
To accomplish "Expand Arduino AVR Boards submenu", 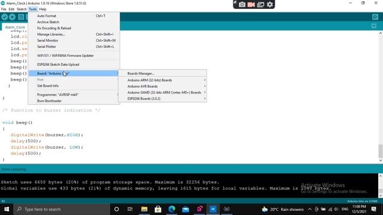I will [162, 86].
